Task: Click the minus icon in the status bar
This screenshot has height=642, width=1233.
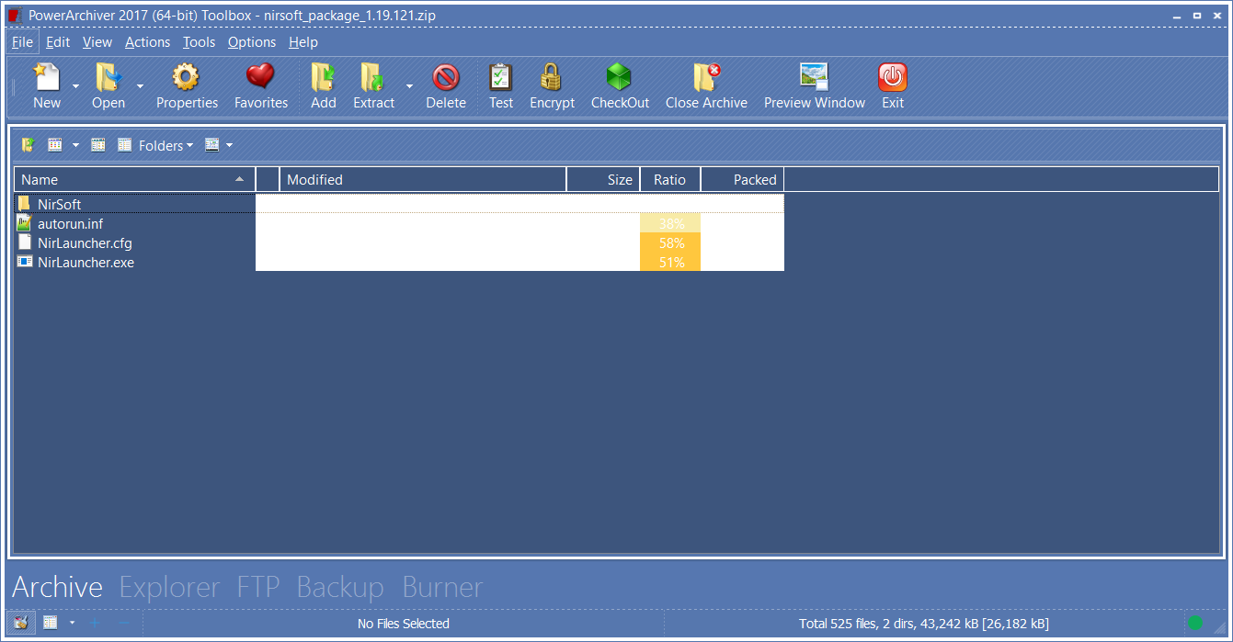Action: (124, 624)
